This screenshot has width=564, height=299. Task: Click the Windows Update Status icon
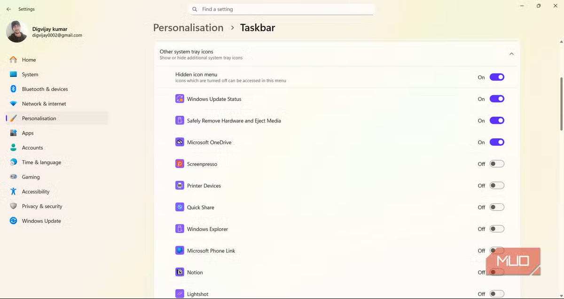click(180, 99)
